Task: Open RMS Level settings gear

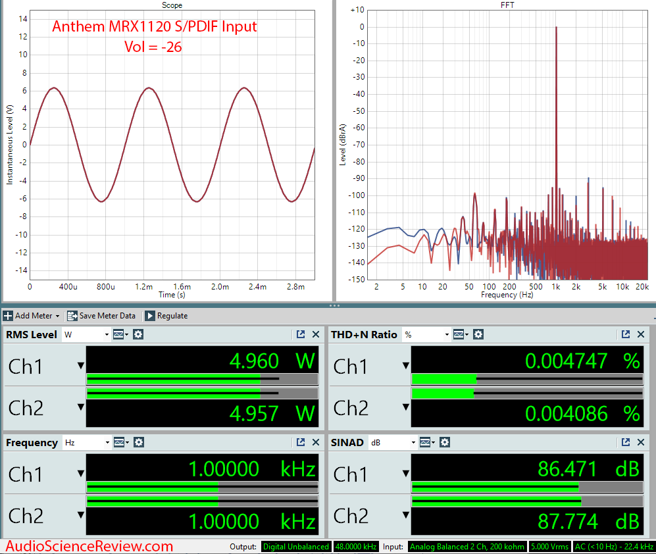Action: (x=138, y=334)
